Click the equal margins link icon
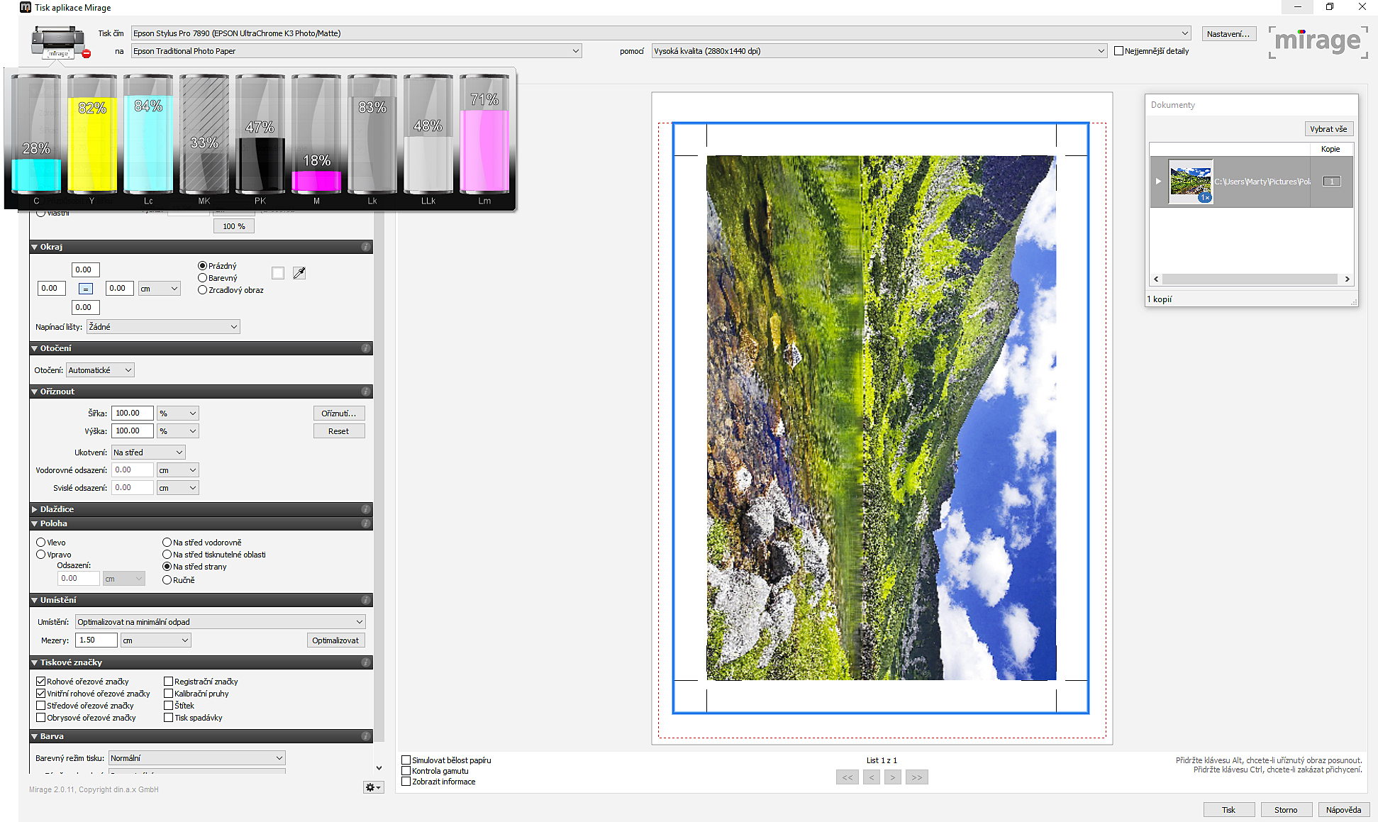This screenshot has height=822, width=1378. pos(86,289)
